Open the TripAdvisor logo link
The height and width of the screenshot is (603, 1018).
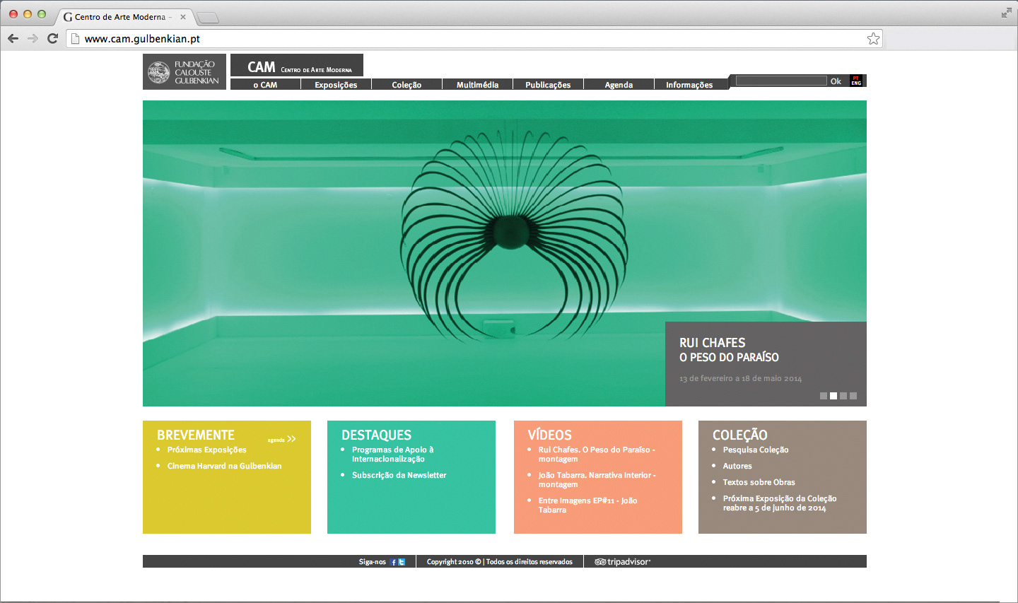tap(622, 562)
